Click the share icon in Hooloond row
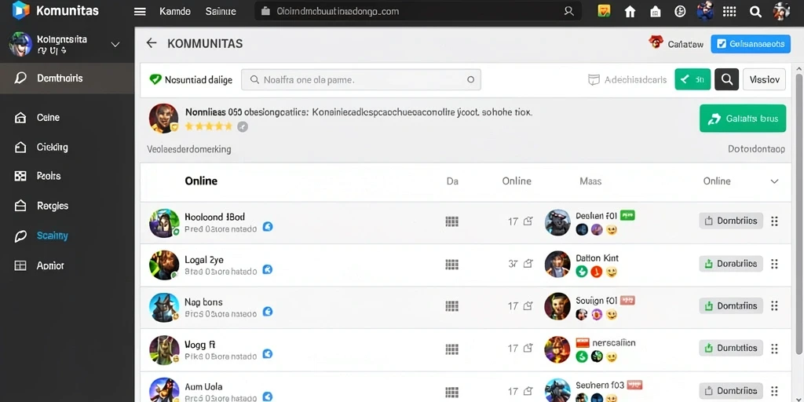The width and height of the screenshot is (804, 402). [528, 221]
